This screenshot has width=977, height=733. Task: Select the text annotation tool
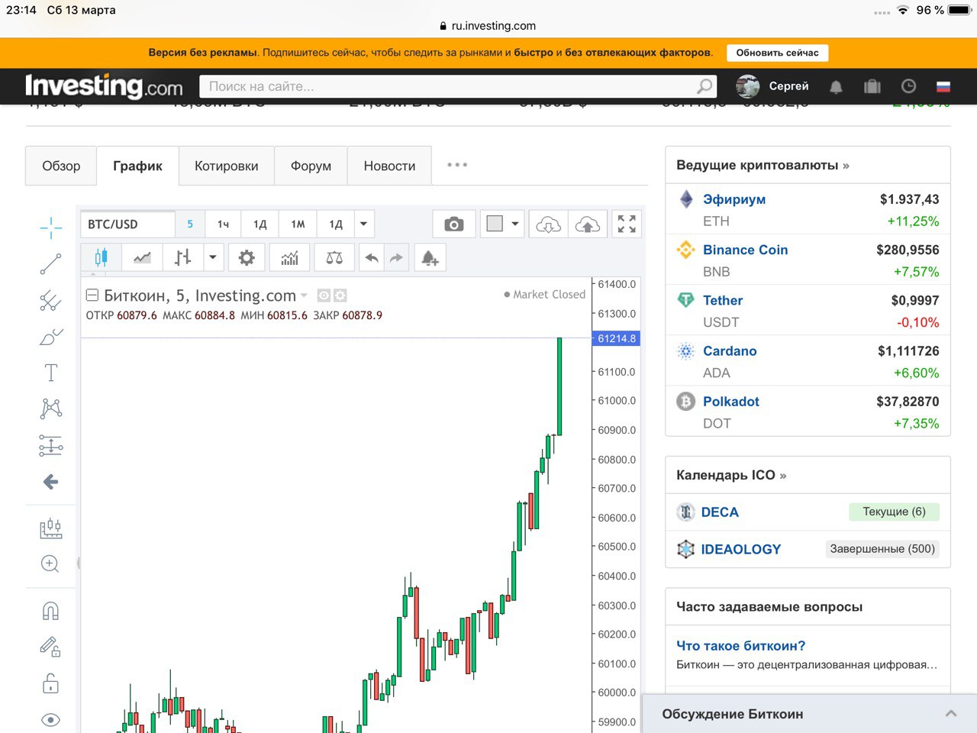pyautogui.click(x=50, y=373)
